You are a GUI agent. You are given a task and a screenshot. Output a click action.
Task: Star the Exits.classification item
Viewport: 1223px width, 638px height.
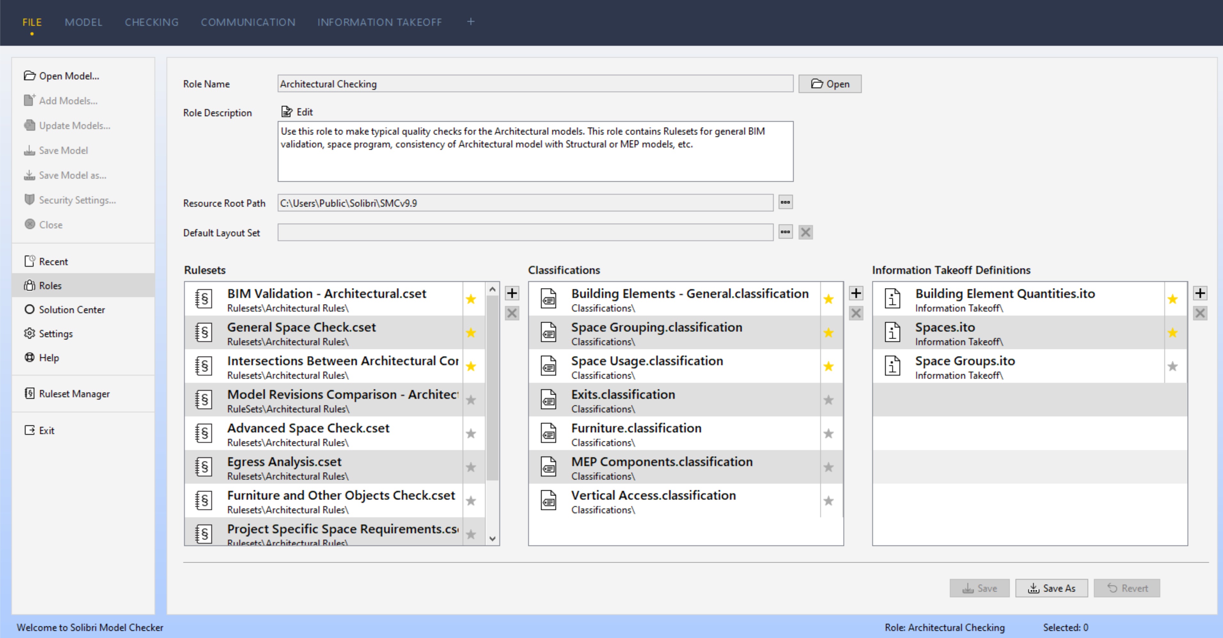829,400
